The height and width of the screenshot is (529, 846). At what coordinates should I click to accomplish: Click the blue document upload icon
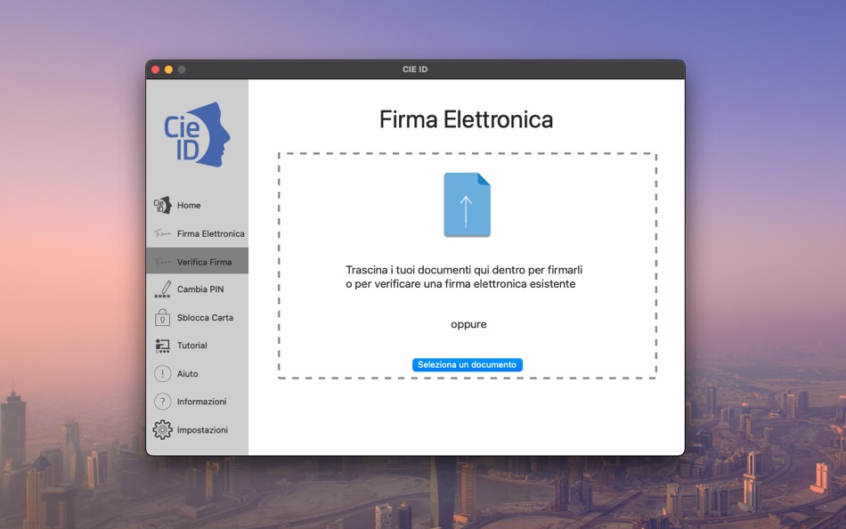(x=467, y=205)
